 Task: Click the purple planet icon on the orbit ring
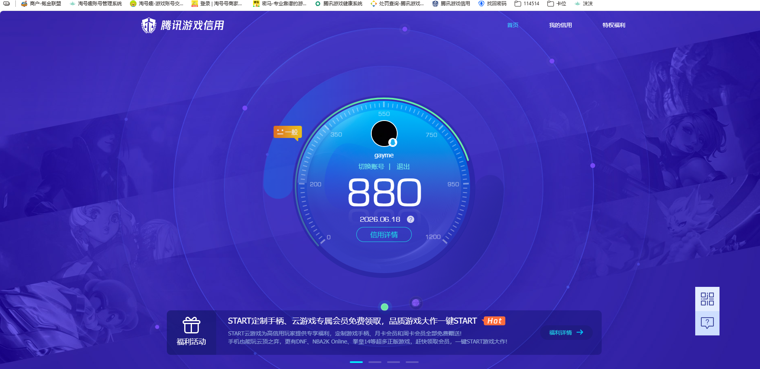coord(415,303)
